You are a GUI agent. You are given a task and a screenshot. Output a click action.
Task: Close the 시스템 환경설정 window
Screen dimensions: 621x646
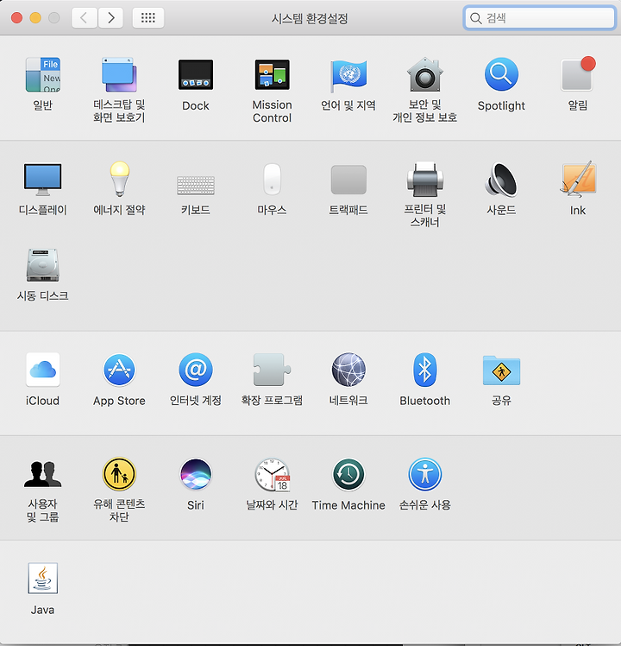point(16,18)
